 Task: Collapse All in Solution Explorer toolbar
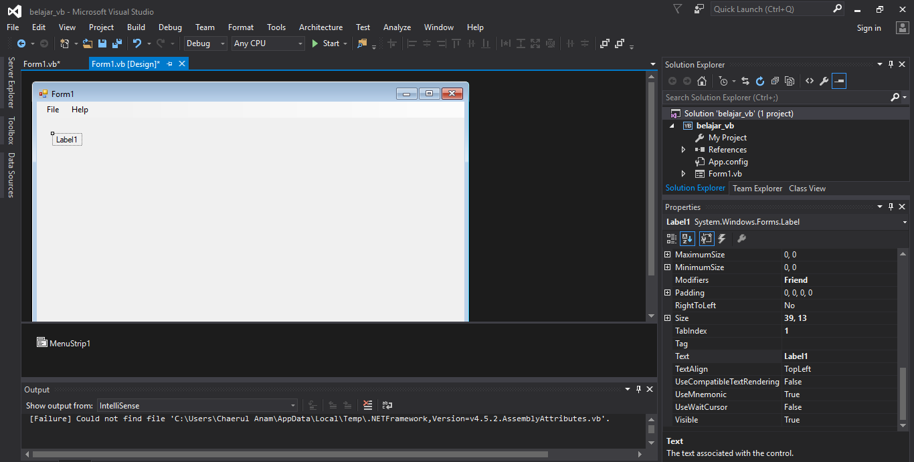[x=775, y=81]
